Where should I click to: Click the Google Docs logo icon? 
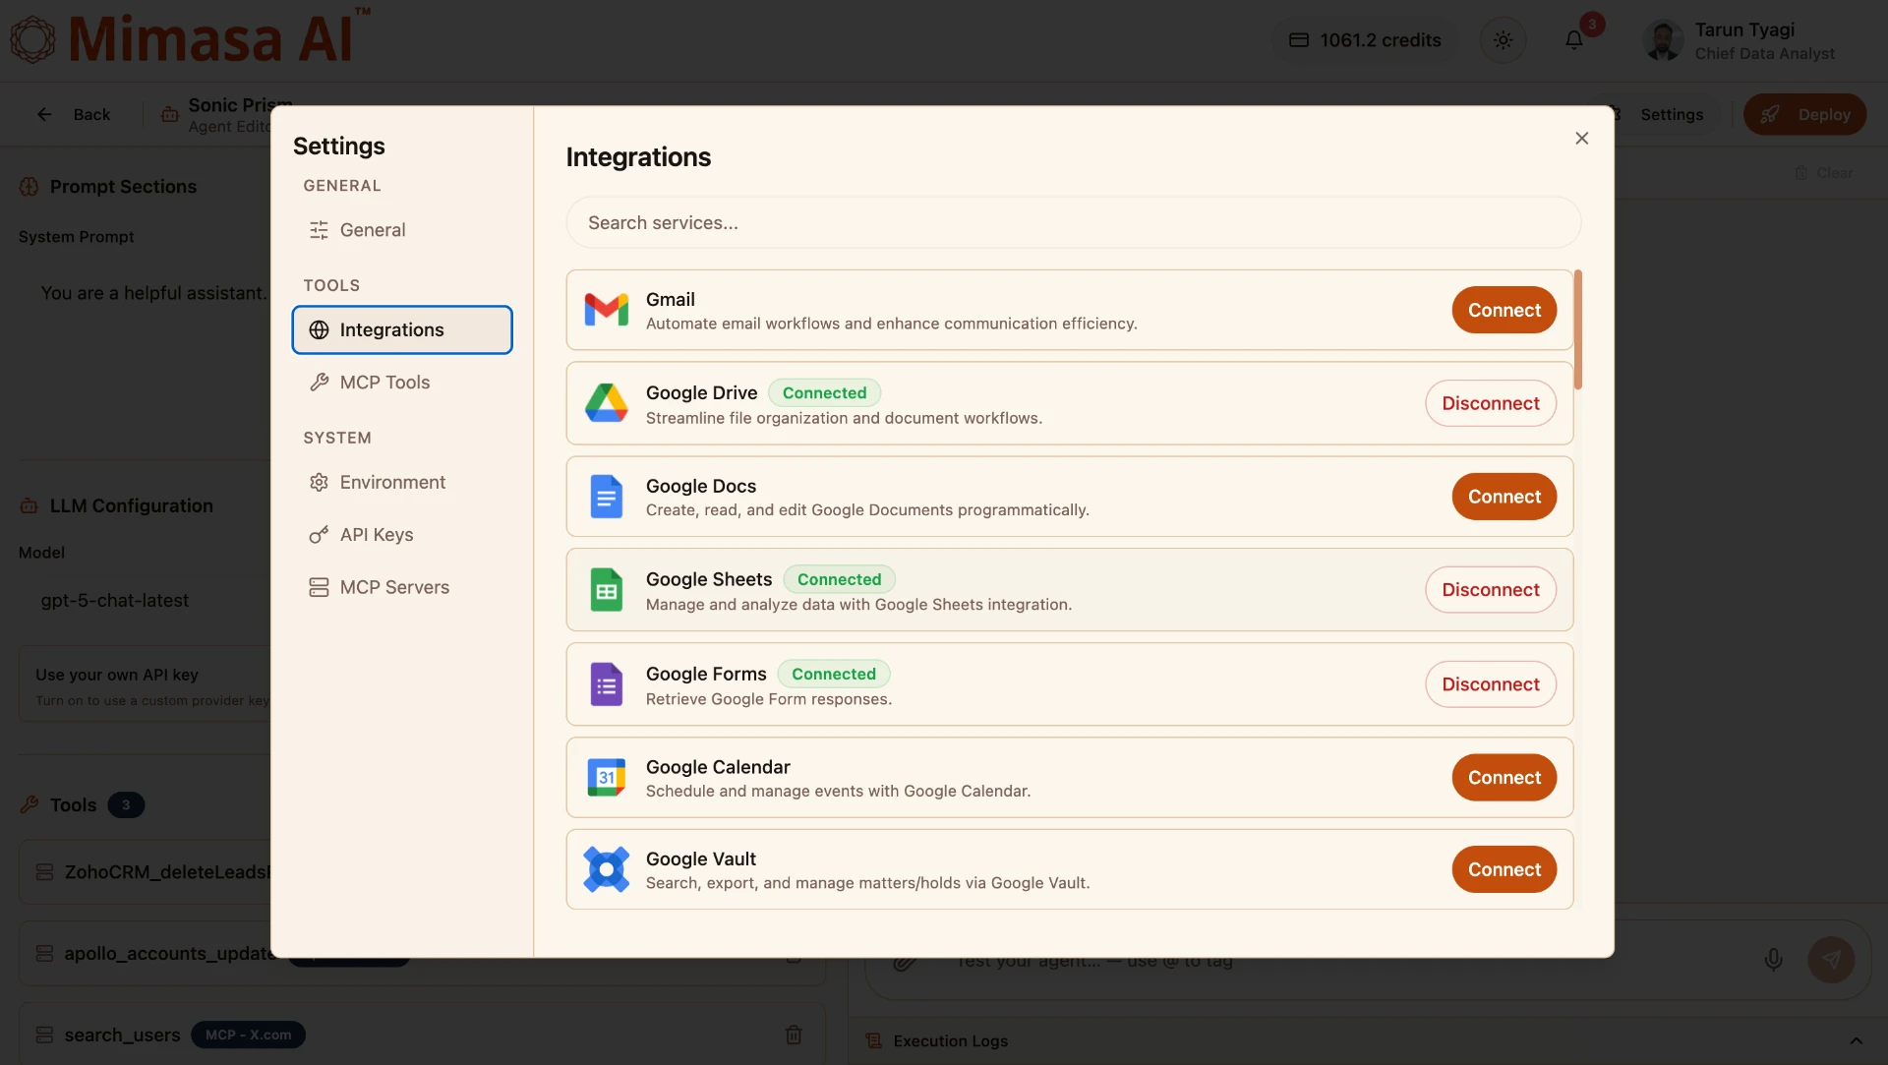(x=606, y=497)
